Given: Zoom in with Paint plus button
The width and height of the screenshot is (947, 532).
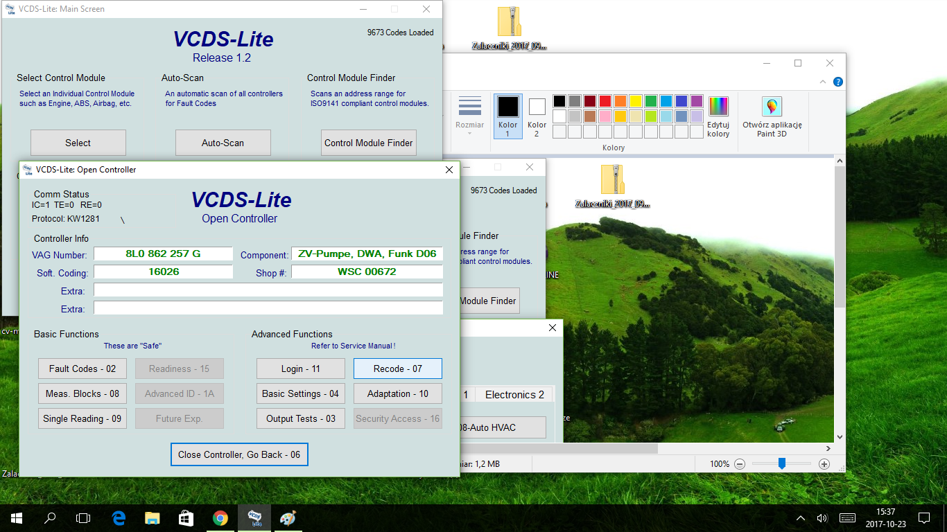Looking at the screenshot, I should 824,463.
